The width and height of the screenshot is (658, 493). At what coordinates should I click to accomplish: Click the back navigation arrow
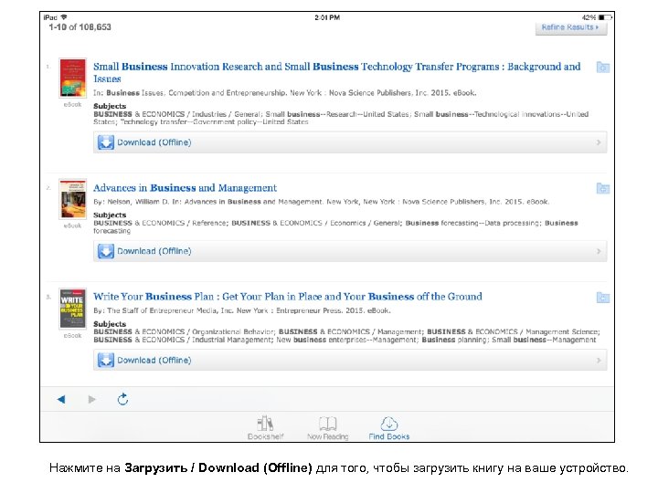click(61, 399)
